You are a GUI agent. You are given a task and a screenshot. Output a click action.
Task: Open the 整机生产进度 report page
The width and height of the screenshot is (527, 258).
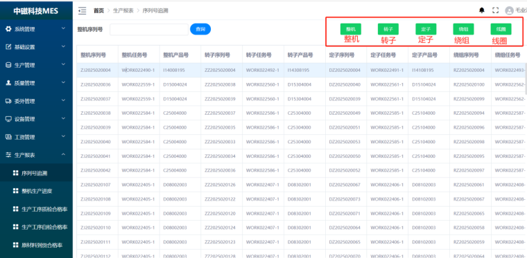click(x=36, y=191)
